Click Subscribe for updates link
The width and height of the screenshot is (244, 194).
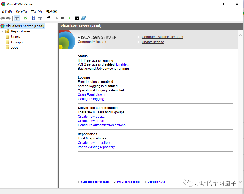[95, 182]
